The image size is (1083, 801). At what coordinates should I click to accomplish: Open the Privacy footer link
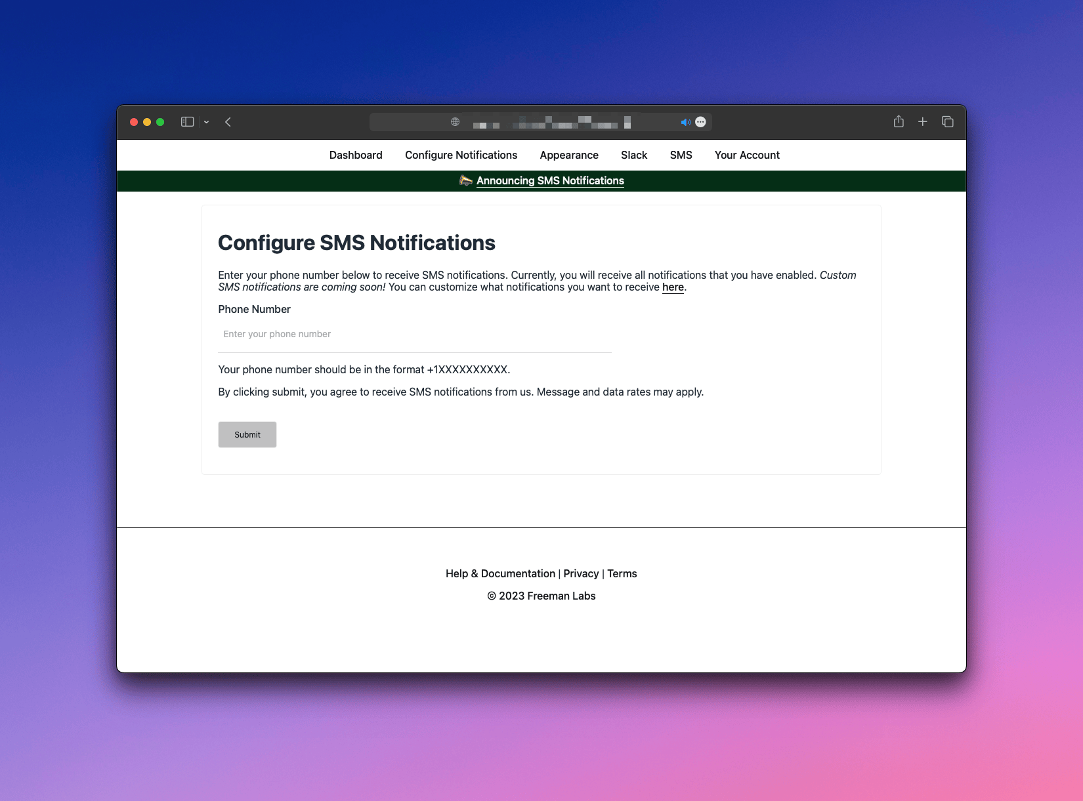(580, 574)
